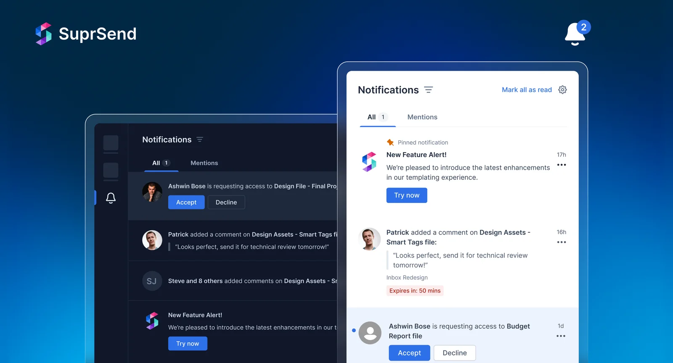Open more options for New Feature Alert (17h)
Image resolution: width=673 pixels, height=363 pixels.
[x=562, y=165]
